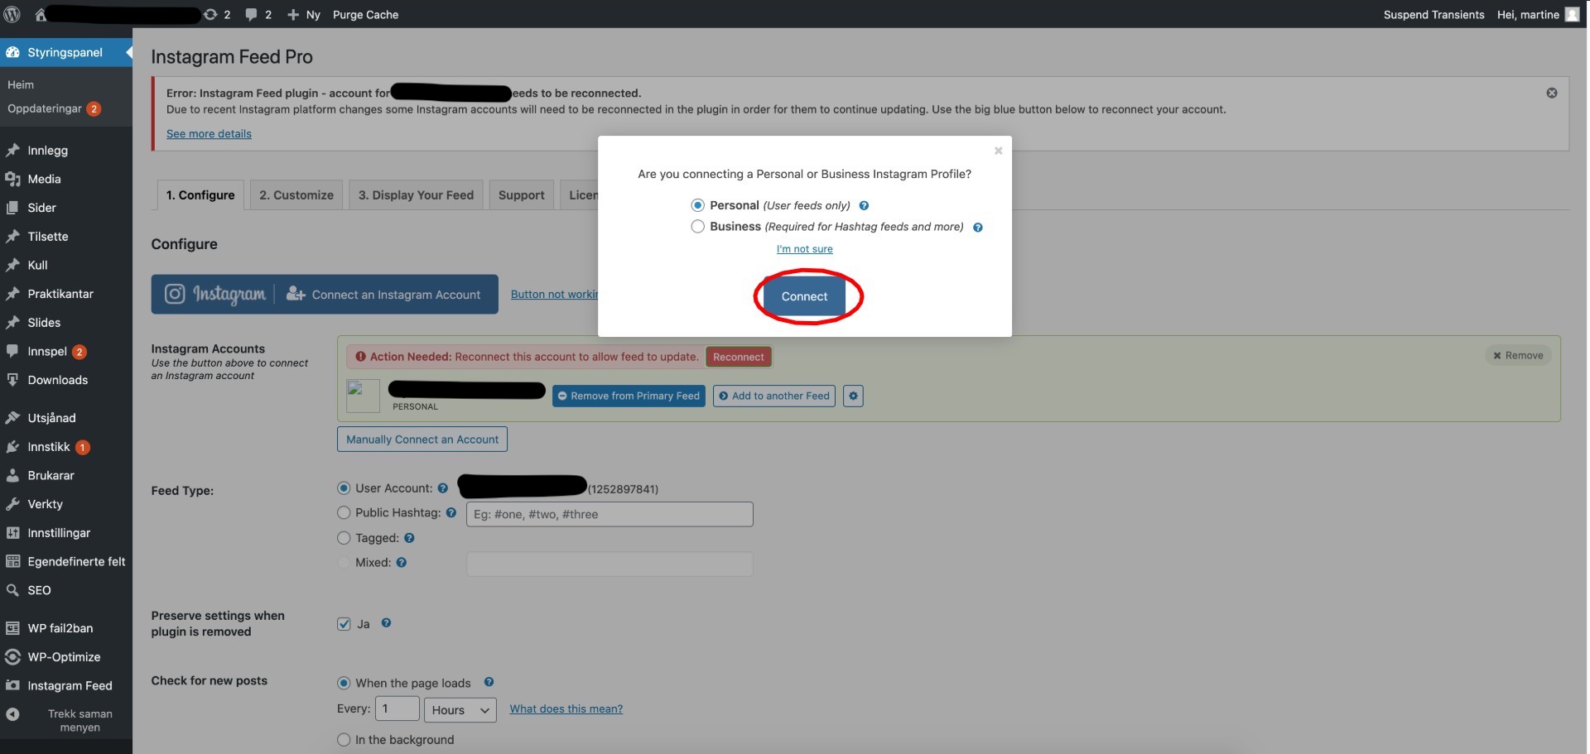Click the site home icon in admin bar
The image size is (1590, 754).
[40, 14]
